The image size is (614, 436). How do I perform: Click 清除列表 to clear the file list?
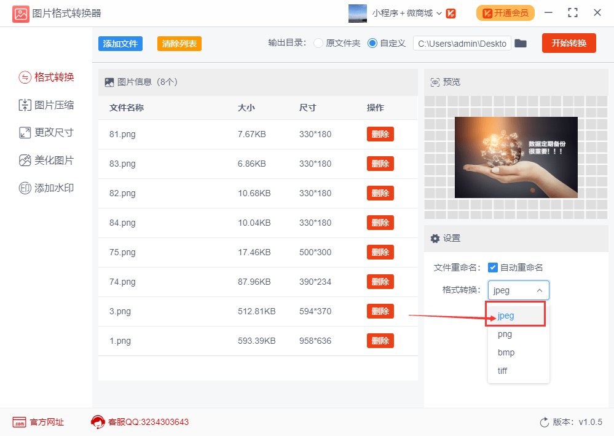point(179,44)
